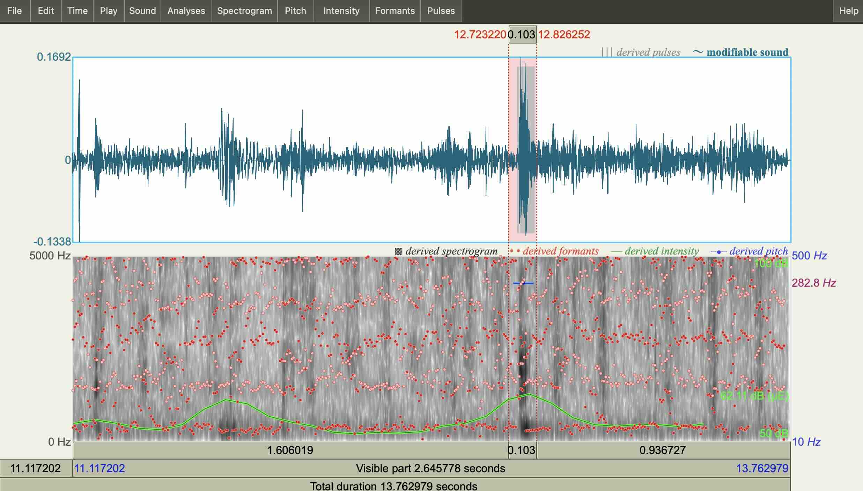Image resolution: width=863 pixels, height=491 pixels.
Task: Click the 0 Hz spectrogram bottom label
Action: coord(60,442)
